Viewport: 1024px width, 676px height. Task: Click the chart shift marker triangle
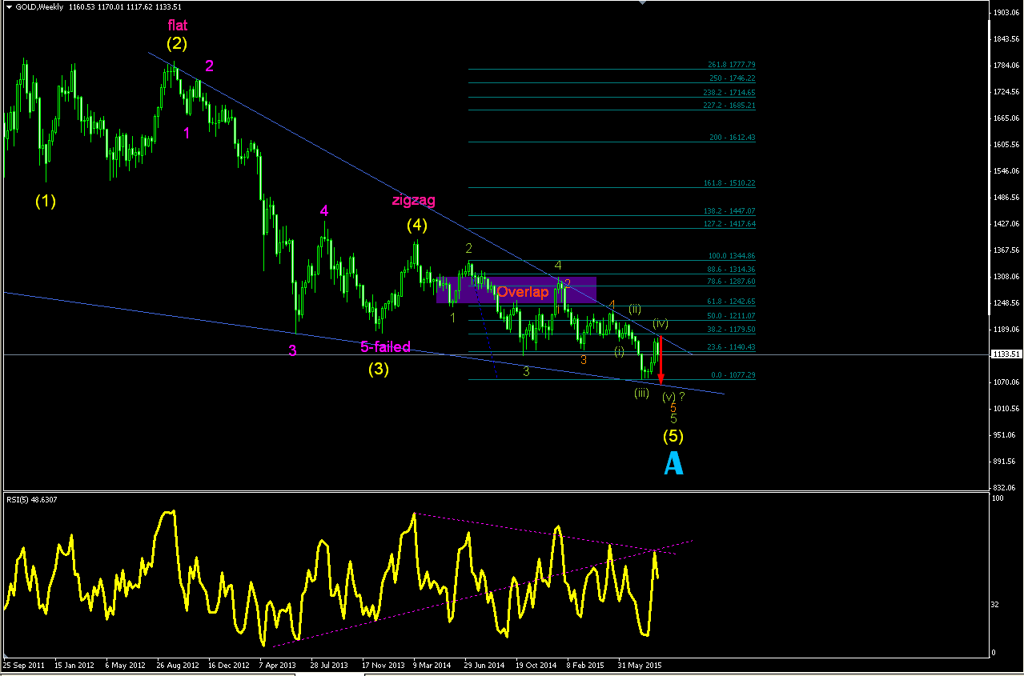[642, 3]
